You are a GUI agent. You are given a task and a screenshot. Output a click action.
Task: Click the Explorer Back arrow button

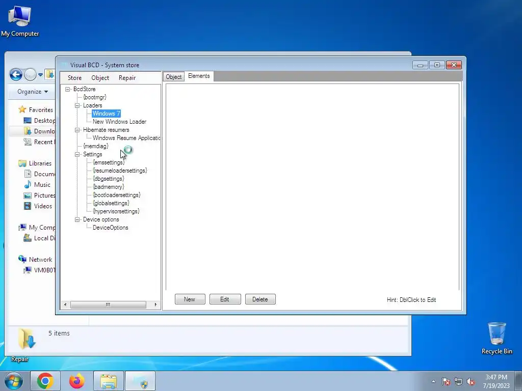click(16, 74)
